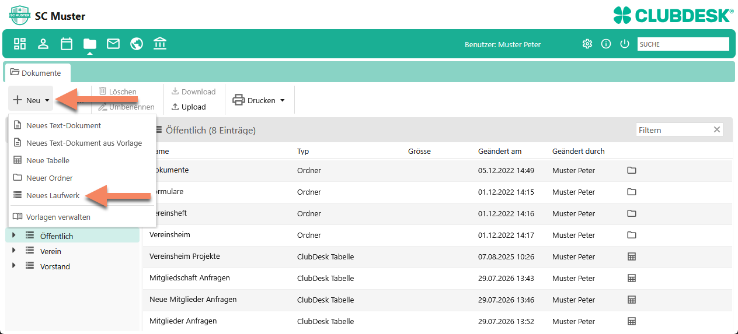738x334 pixels.
Task: Expand the Vorstand drive tree node
Action: pyautogui.click(x=14, y=265)
